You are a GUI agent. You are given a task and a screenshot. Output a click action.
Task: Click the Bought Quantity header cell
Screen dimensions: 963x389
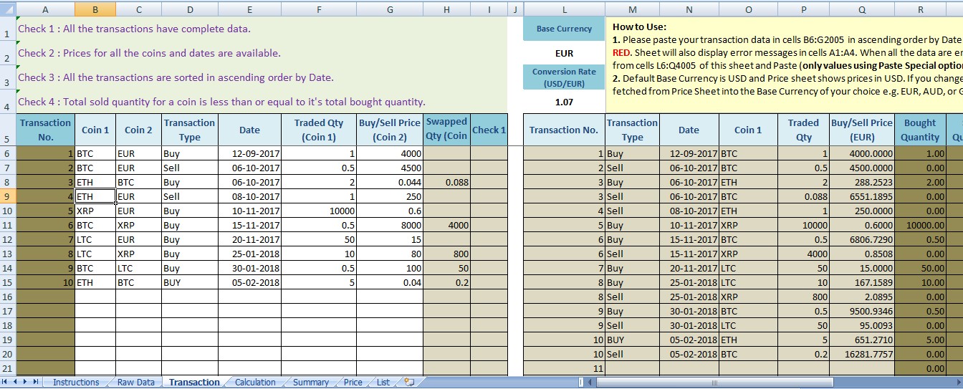pos(920,130)
